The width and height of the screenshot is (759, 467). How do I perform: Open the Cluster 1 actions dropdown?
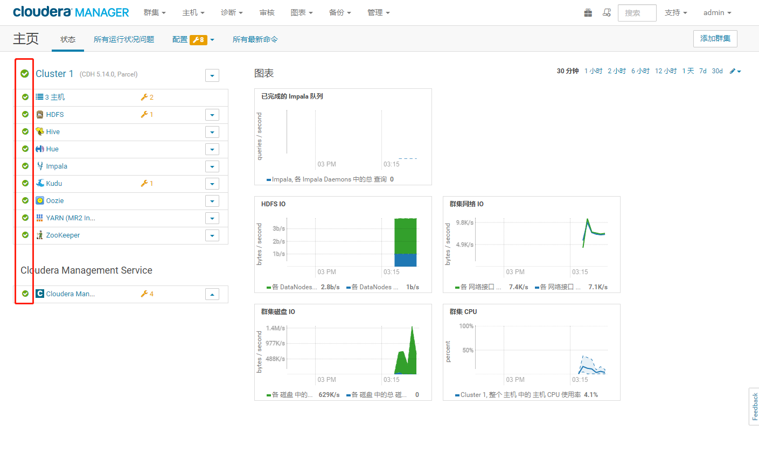tap(212, 75)
